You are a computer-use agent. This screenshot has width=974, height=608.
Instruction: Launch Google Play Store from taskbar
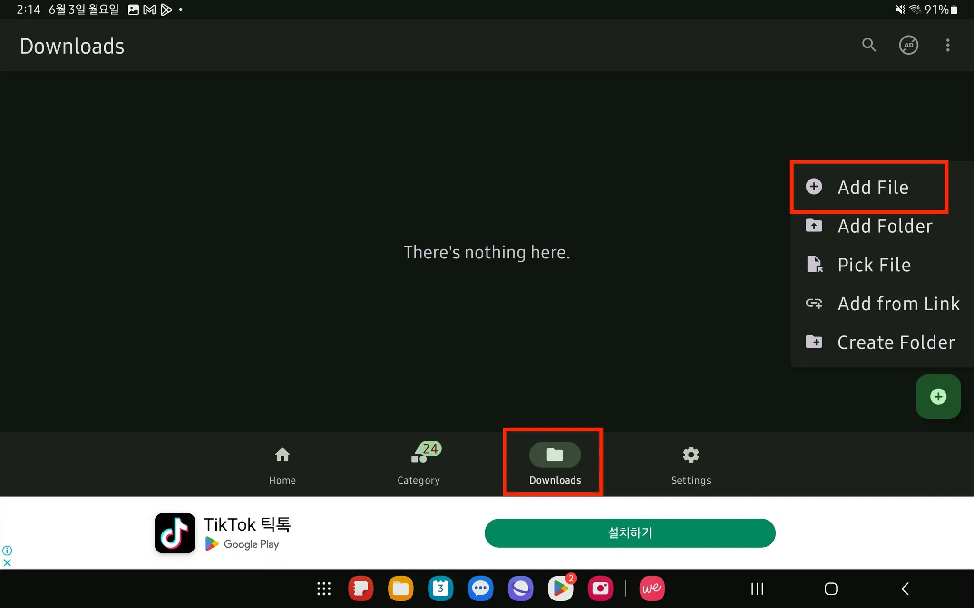coord(561,589)
